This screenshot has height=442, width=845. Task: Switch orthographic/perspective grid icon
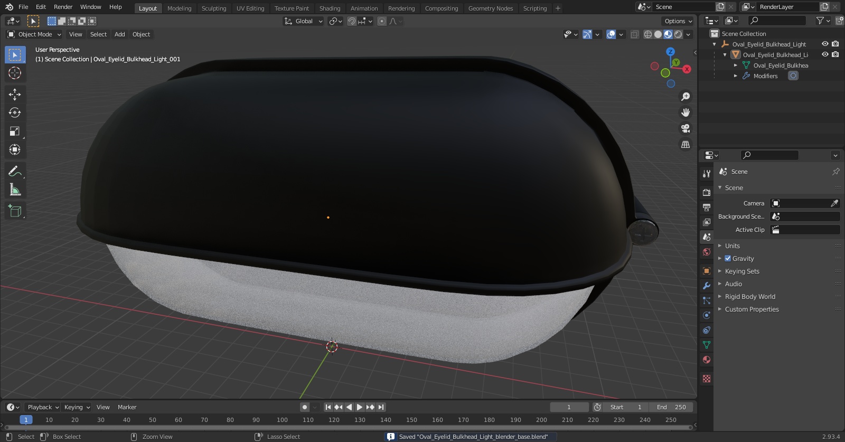coord(686,144)
